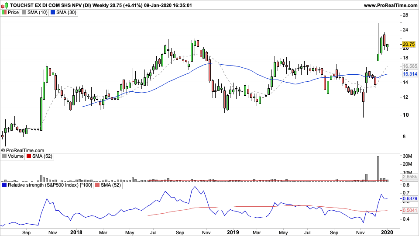Click the blue Relative strength color swatch
419x236 pixels.
coord(4,185)
